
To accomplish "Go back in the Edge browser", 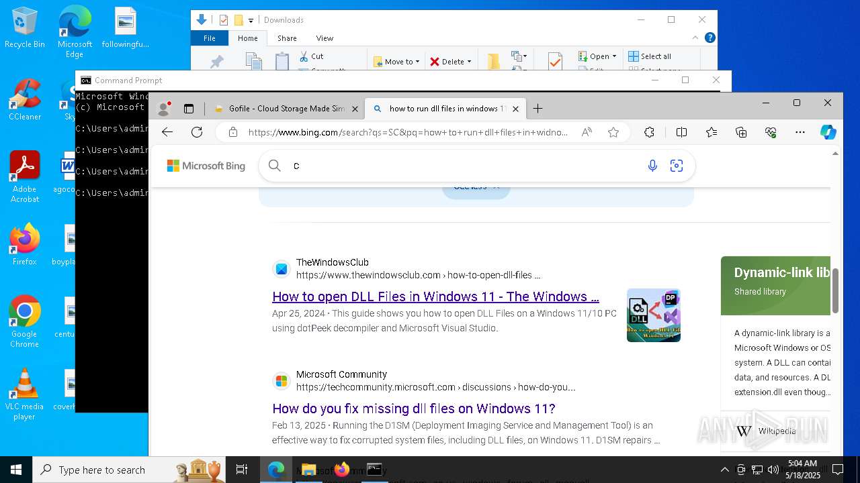I will [x=167, y=132].
